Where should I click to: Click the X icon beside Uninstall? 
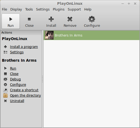[5, 101]
